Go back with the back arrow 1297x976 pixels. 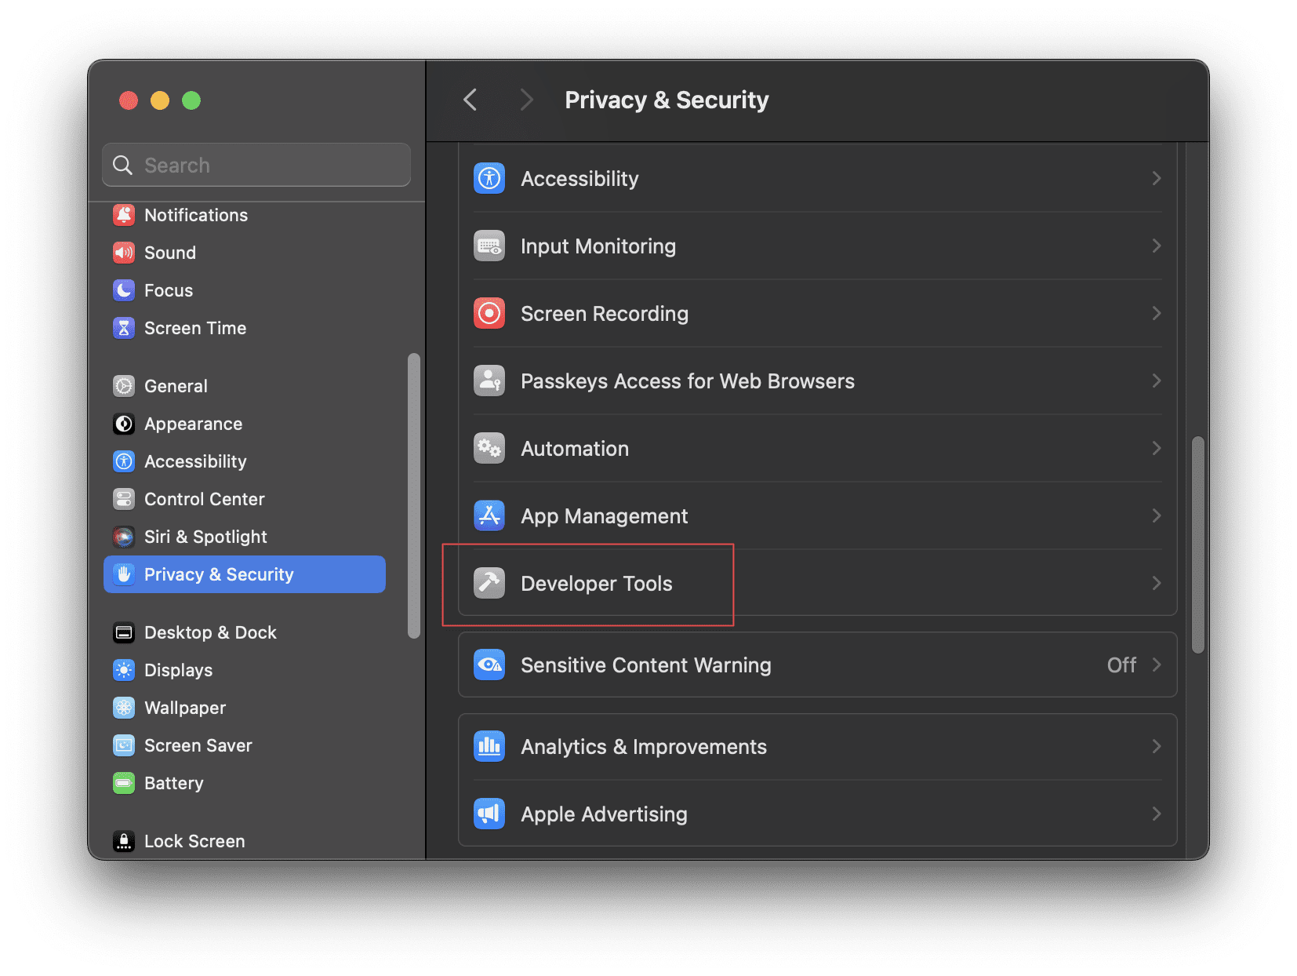(x=470, y=100)
